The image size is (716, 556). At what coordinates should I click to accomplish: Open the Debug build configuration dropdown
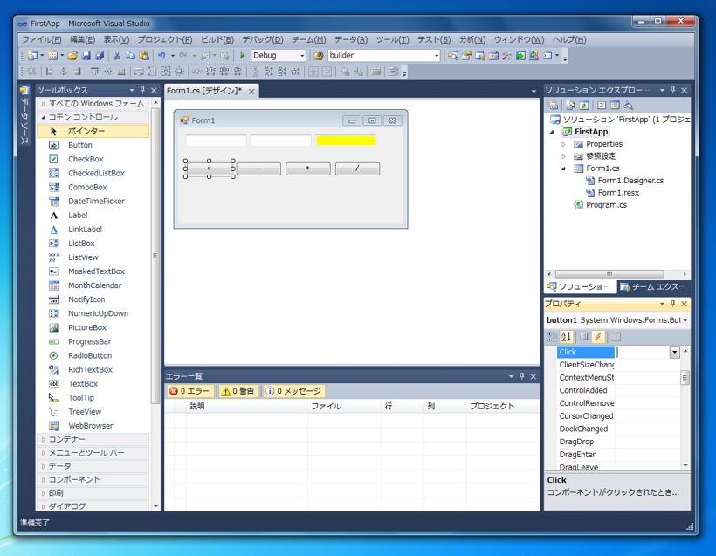point(302,55)
